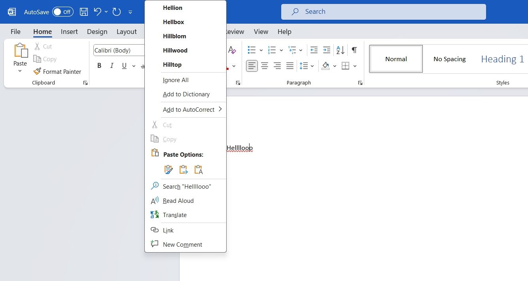This screenshot has height=281, width=528.
Task: Open the Paste dropdown arrow
Action: click(20, 71)
